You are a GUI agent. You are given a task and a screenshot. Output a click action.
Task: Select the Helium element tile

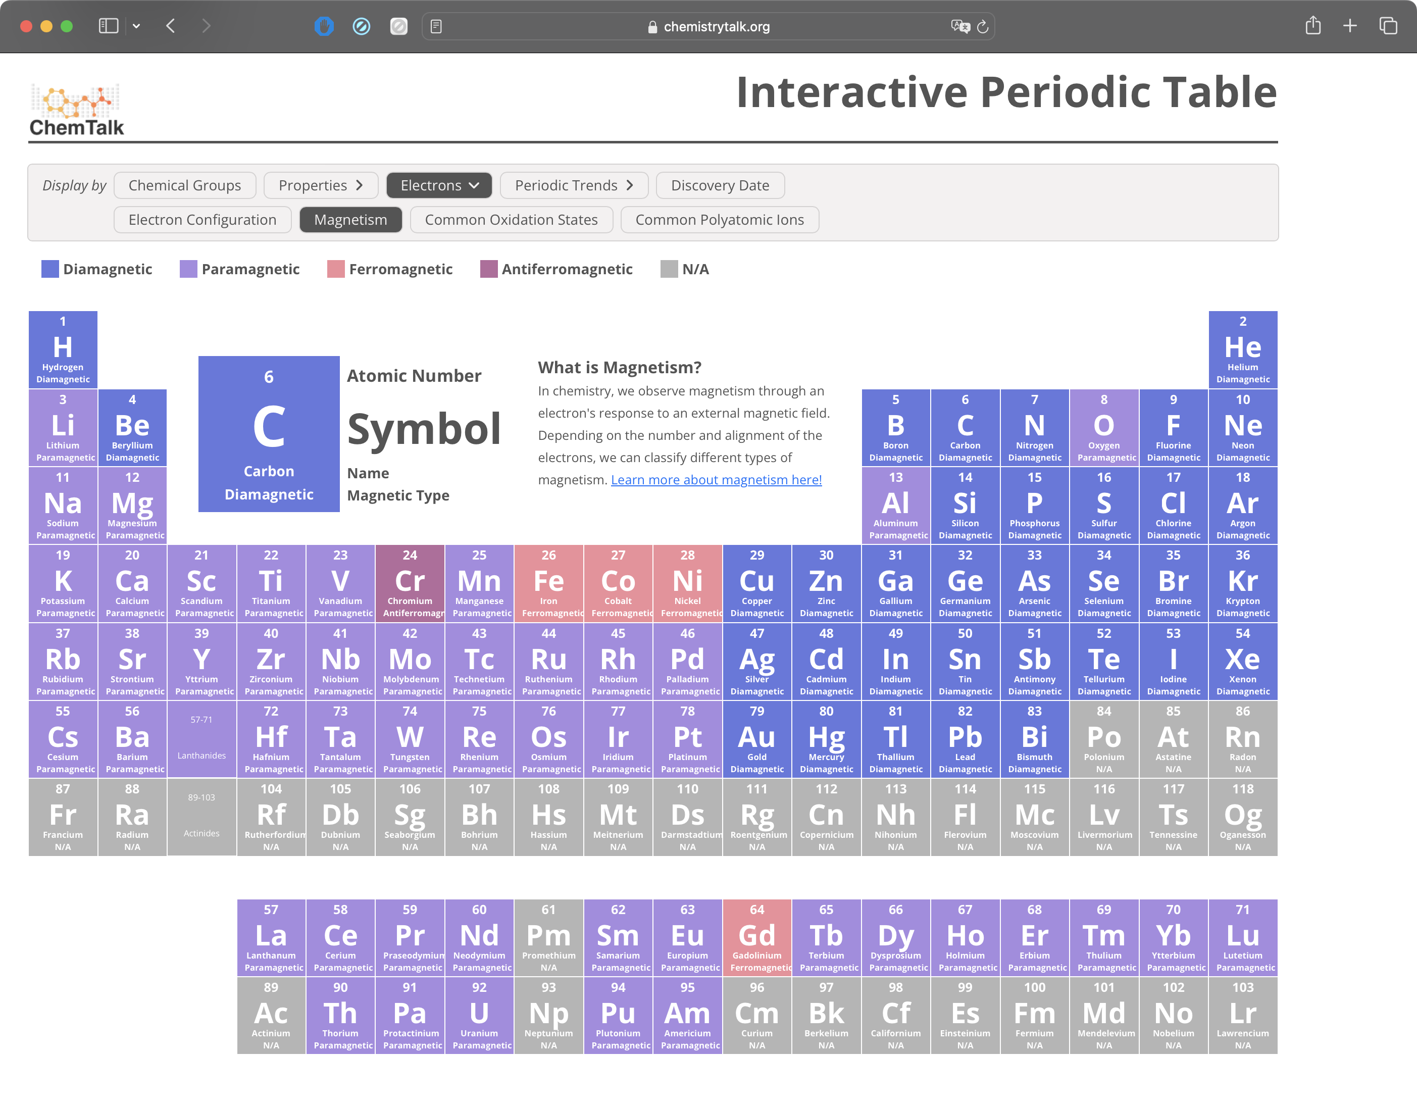[x=1242, y=349]
